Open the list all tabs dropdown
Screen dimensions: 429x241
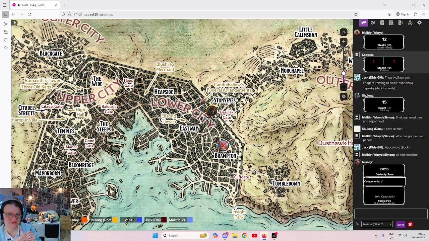click(385, 5)
